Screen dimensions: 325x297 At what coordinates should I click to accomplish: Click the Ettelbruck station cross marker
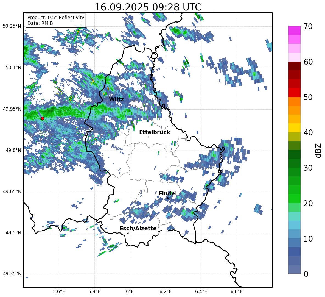tap(148, 137)
